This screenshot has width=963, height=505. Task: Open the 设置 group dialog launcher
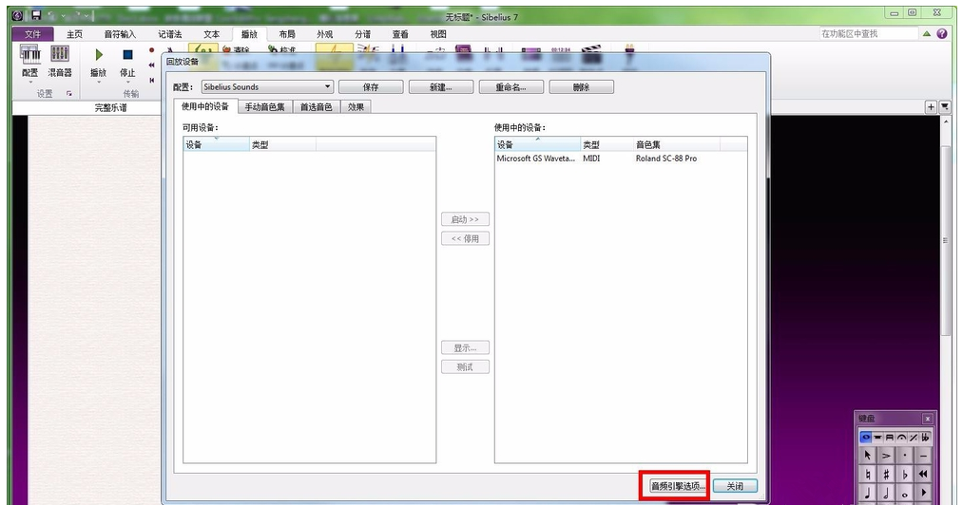(69, 94)
